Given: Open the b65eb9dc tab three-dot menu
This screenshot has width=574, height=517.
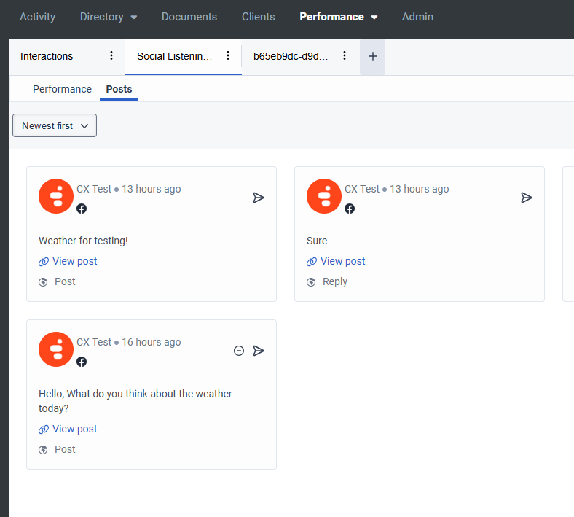Looking at the screenshot, I should [x=345, y=56].
